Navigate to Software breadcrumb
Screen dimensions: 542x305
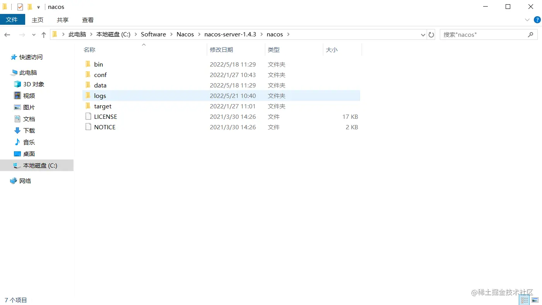(x=153, y=34)
